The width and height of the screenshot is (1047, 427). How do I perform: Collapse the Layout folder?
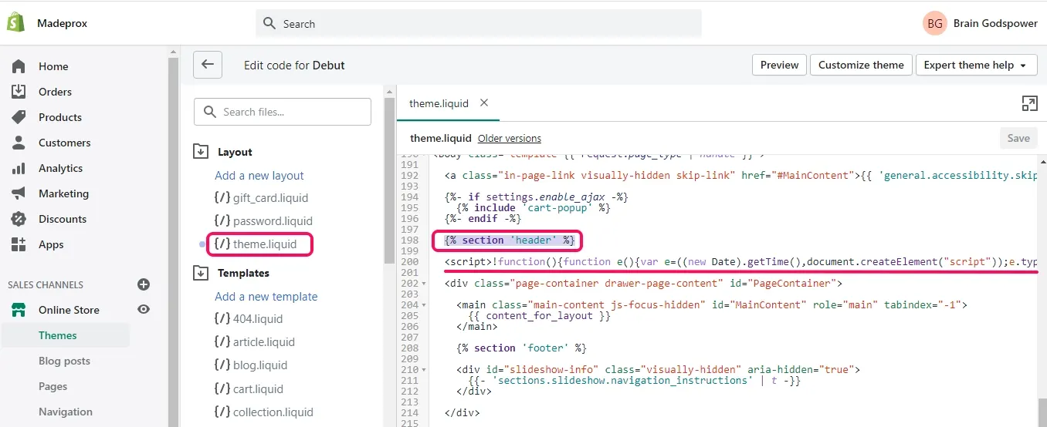201,152
